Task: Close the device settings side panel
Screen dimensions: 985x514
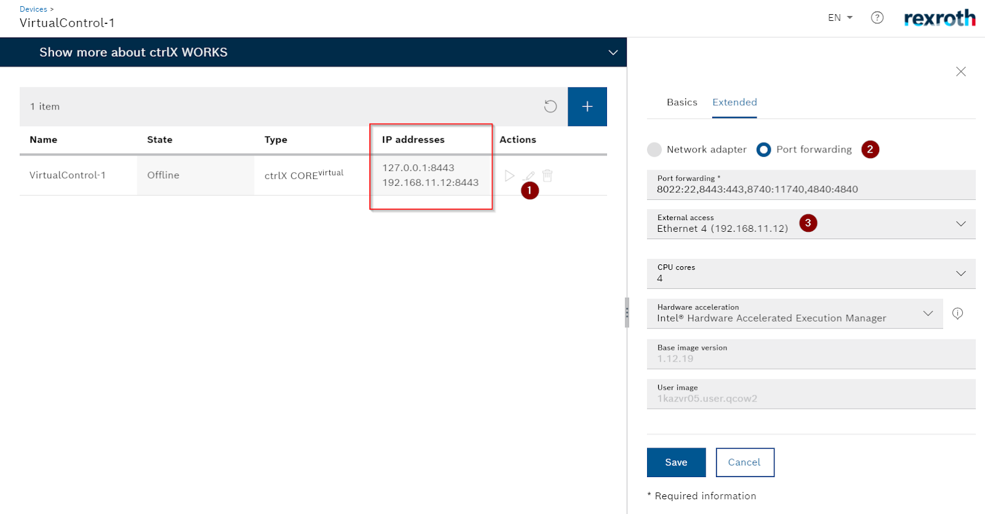Action: (961, 72)
